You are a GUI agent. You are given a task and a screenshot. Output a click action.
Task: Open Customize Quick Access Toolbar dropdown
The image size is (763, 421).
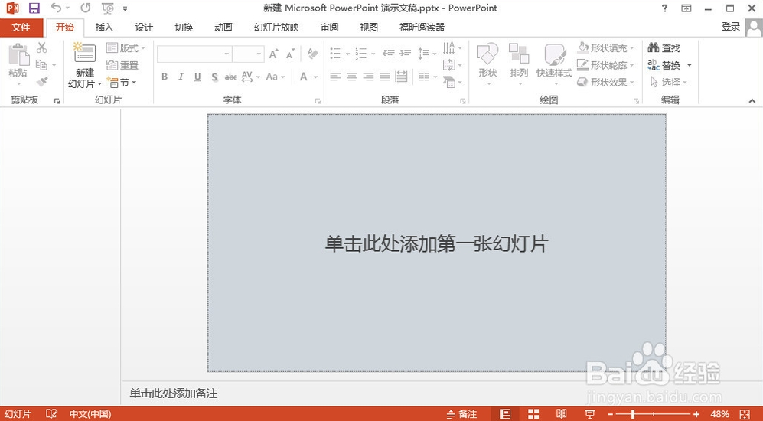click(125, 8)
